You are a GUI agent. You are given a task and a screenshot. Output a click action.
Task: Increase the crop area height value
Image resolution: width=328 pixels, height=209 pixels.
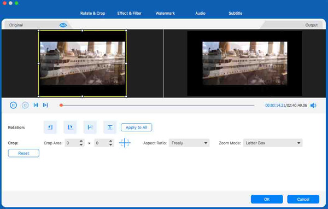pos(110,141)
